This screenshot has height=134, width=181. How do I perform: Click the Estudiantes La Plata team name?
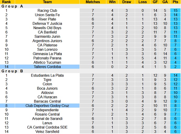pos(47,76)
